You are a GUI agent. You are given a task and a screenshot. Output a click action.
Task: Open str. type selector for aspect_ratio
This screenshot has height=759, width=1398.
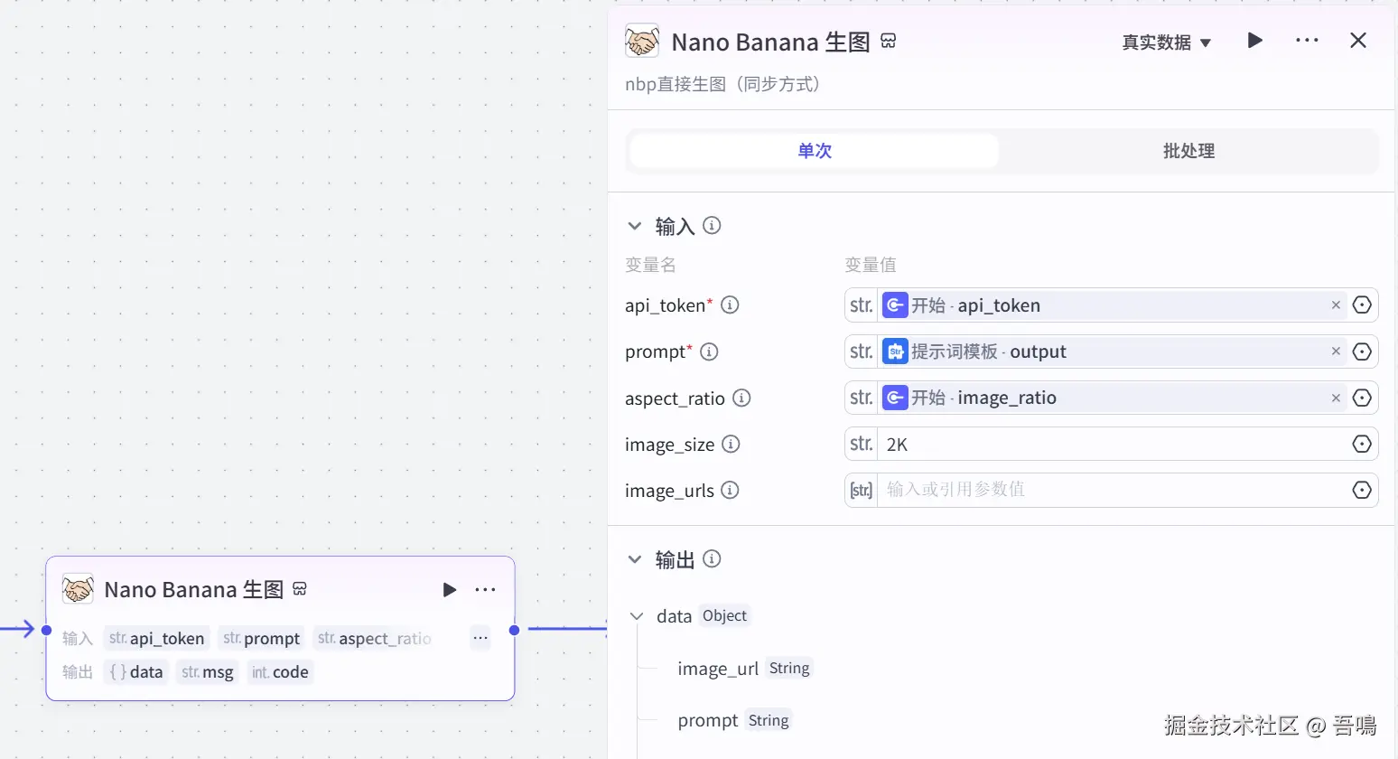coord(861,398)
